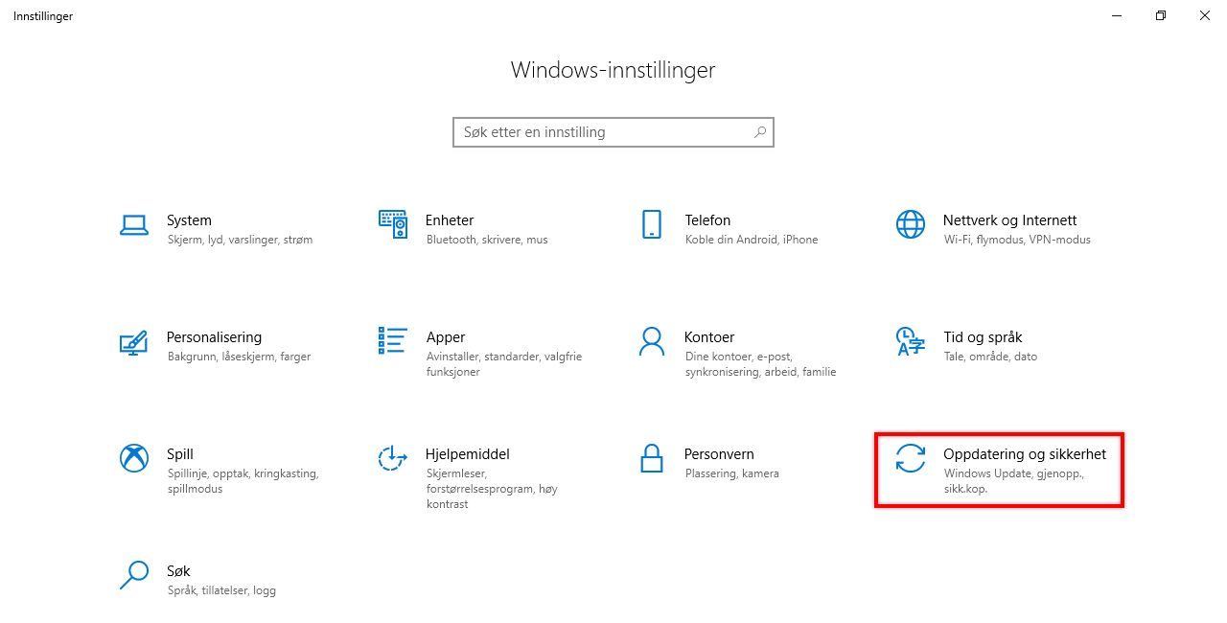Select the 'Nettverk og Internett' title
This screenshot has height=623, width=1227.
1010,220
